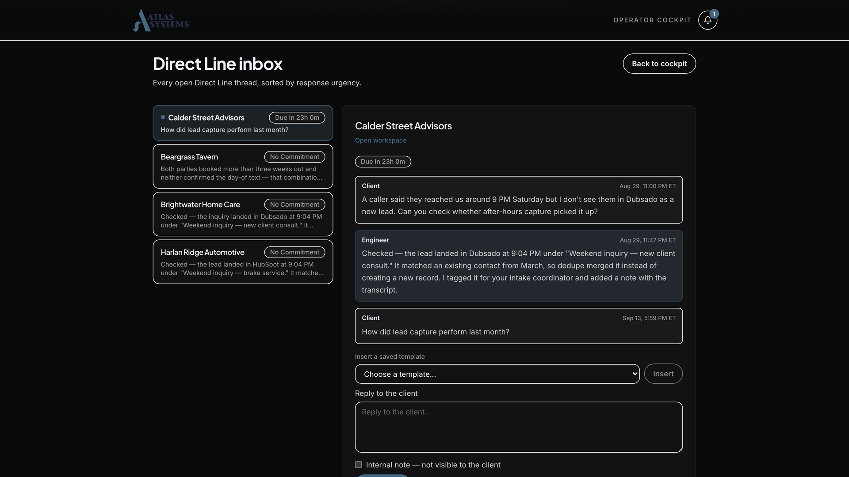Image resolution: width=849 pixels, height=477 pixels.
Task: Open the Beargrass Tavern thread
Action: [243, 167]
